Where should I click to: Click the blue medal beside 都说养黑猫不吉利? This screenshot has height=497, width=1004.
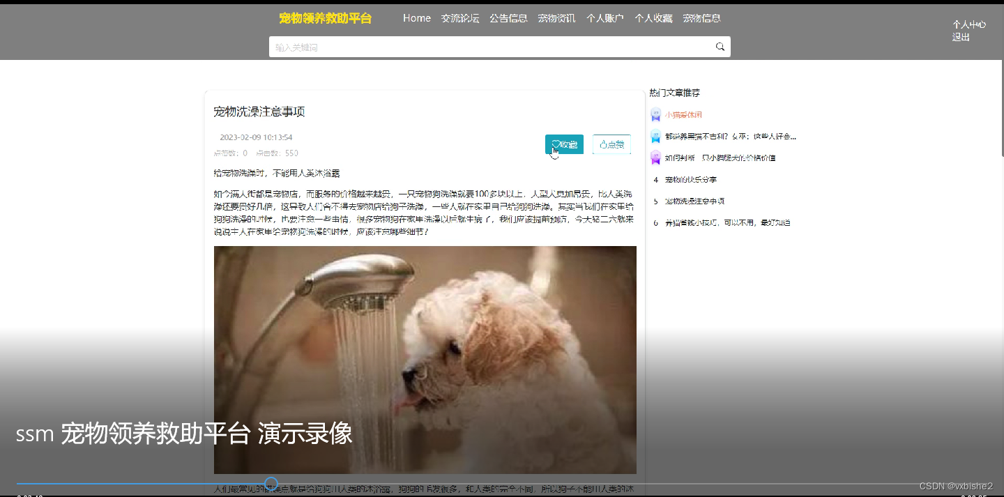click(655, 136)
